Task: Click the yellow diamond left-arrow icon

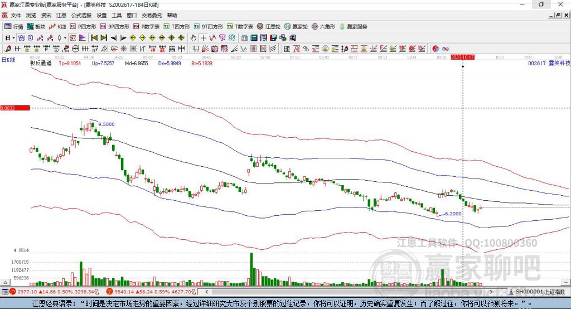Action: 133,38
